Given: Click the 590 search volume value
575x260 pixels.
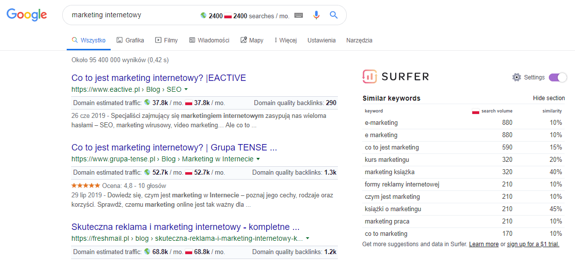Looking at the screenshot, I should tap(507, 148).
